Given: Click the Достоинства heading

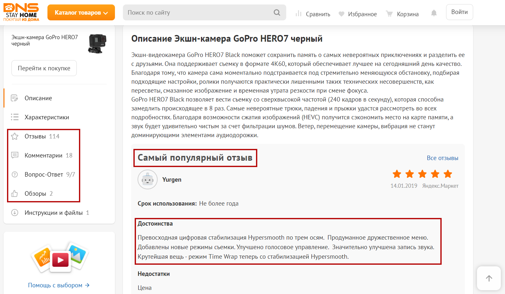Looking at the screenshot, I should pos(155,224).
